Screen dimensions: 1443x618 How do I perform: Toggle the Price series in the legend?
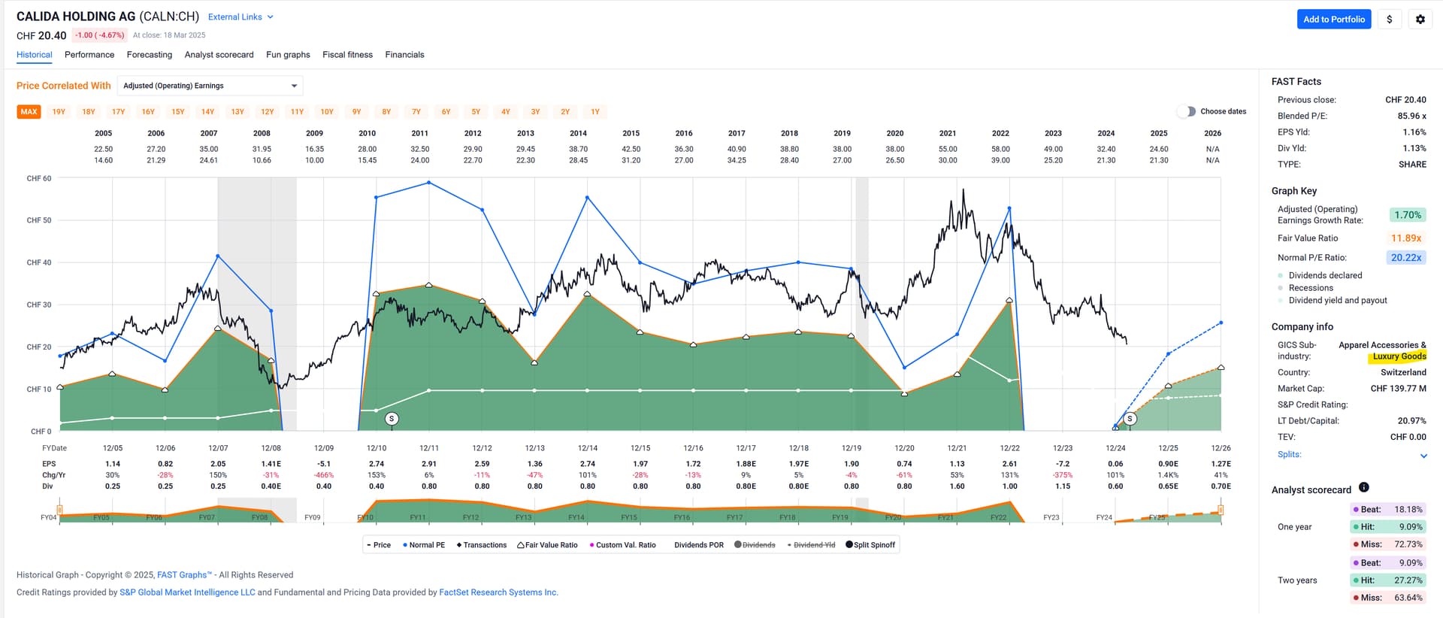tap(379, 545)
